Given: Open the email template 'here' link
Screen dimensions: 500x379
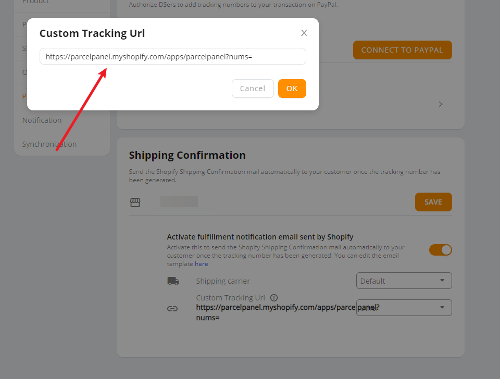Looking at the screenshot, I should coord(201,264).
